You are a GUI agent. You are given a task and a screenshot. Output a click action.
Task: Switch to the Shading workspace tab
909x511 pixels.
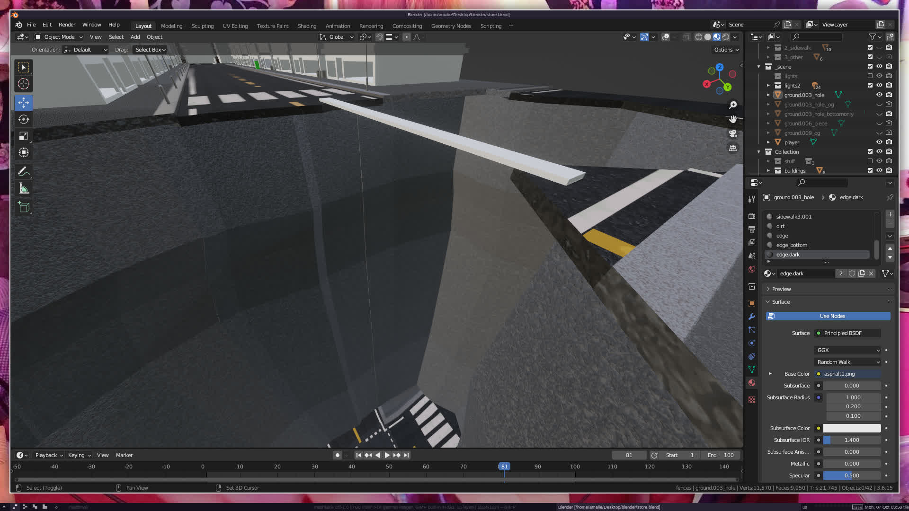pos(307,26)
